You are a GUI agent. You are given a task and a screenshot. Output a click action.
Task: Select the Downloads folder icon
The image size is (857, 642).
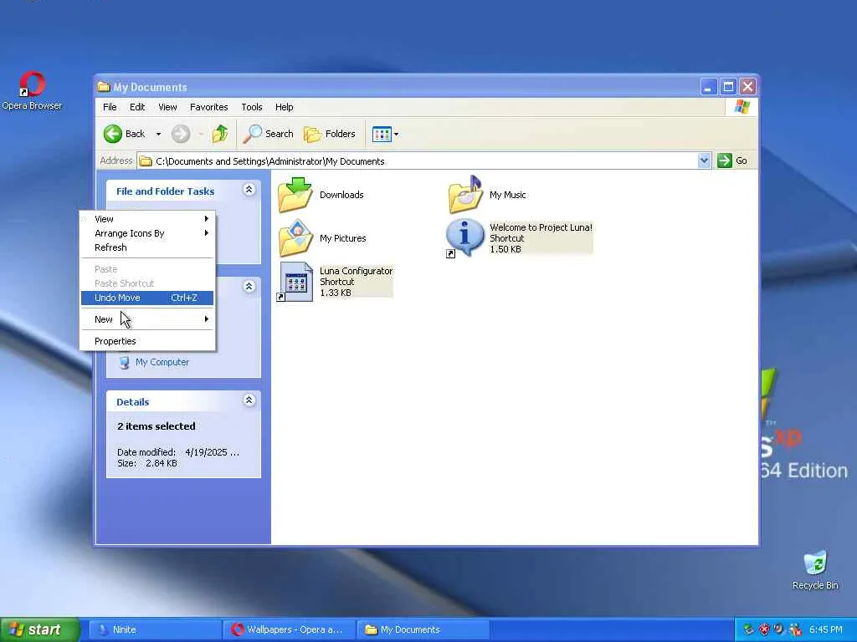coord(295,194)
